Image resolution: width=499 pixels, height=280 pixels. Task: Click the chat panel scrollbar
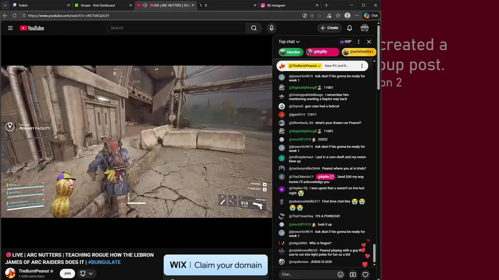[374, 253]
